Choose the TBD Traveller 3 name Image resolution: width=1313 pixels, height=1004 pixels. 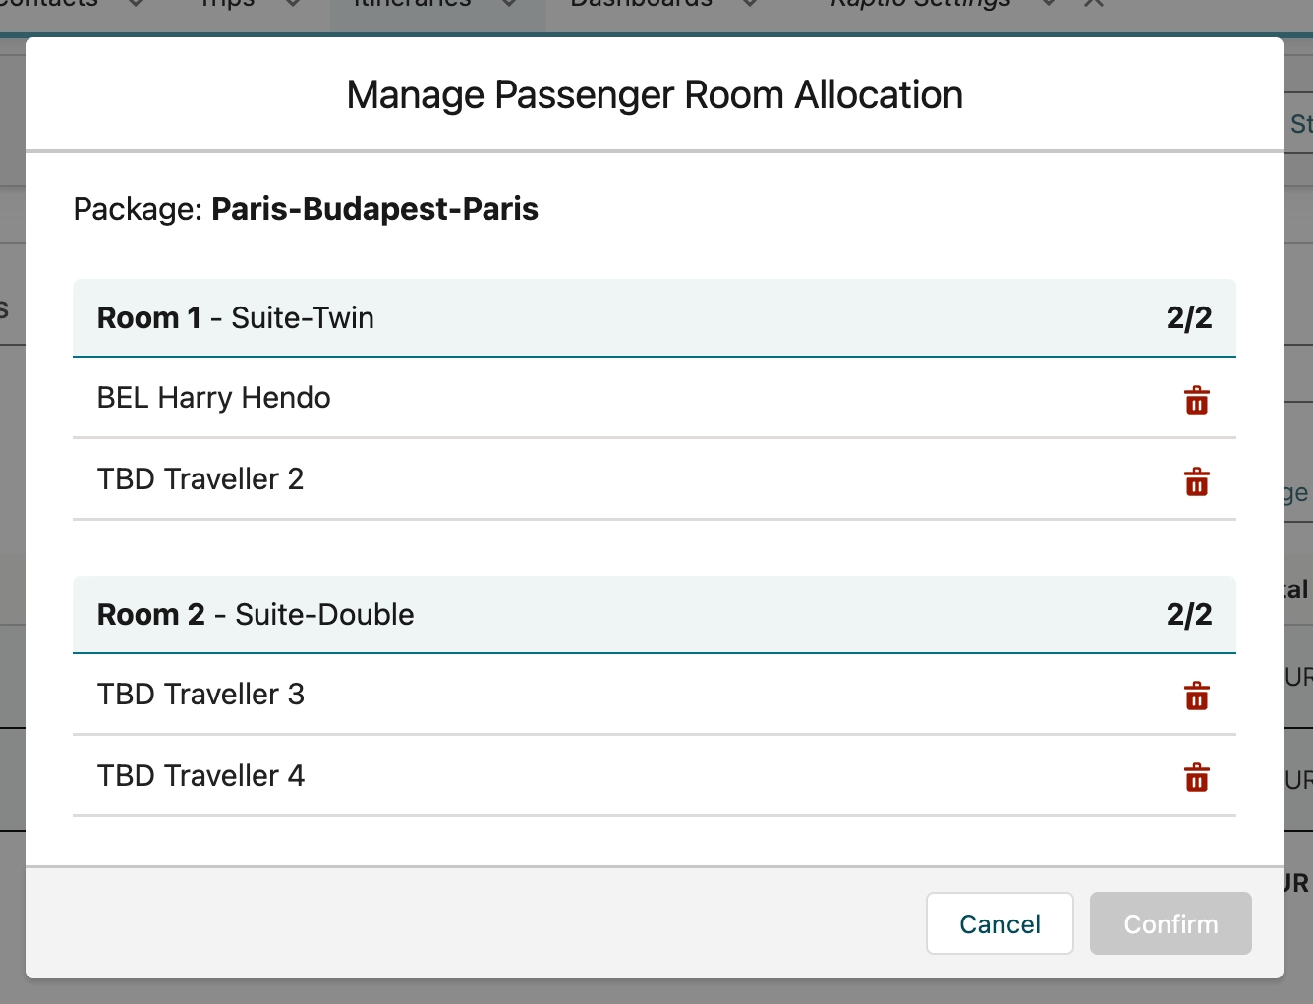point(200,695)
